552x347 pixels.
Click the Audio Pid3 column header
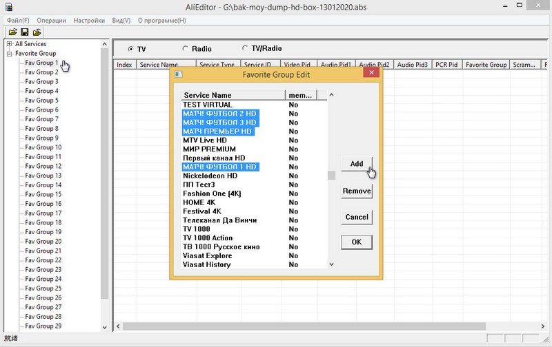tap(412, 65)
